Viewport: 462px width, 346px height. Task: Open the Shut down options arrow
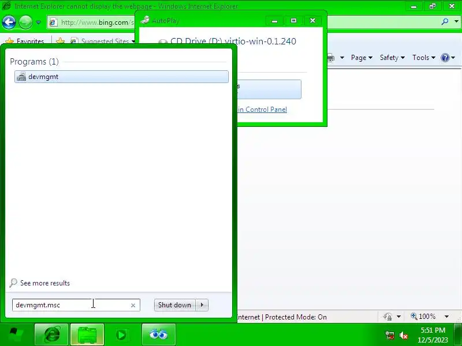click(202, 305)
